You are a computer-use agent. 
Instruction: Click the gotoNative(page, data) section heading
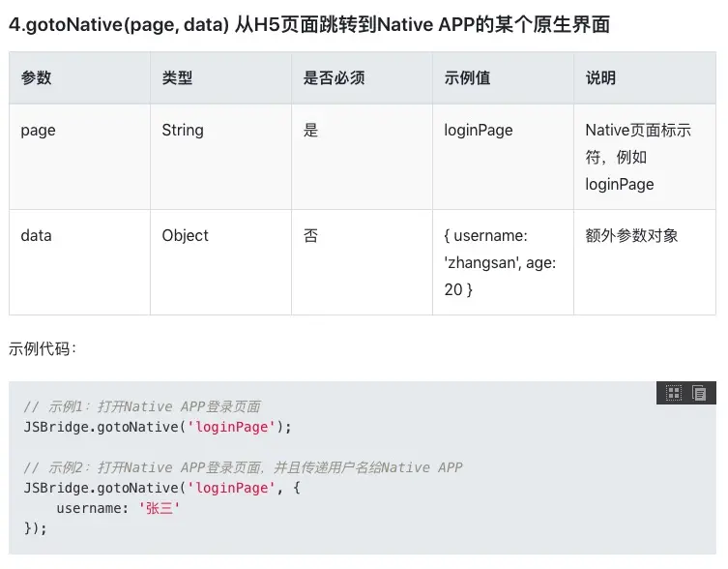[x=309, y=24]
